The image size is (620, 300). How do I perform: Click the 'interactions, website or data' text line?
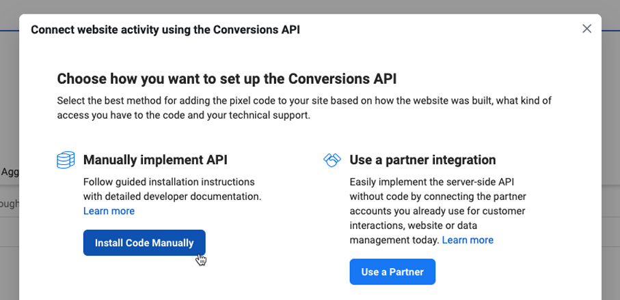pos(413,226)
